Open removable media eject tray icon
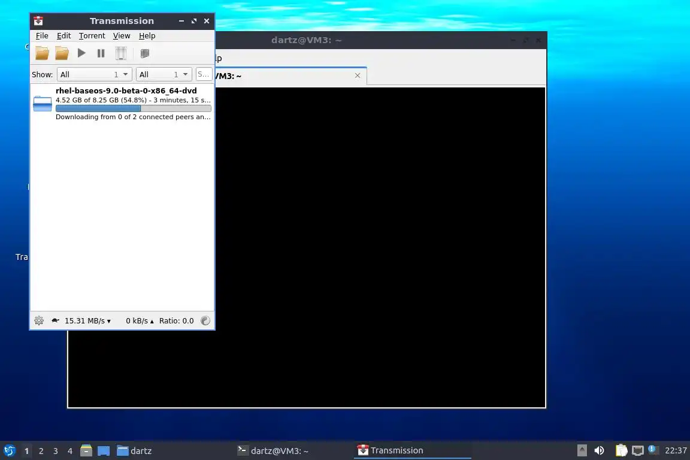The image size is (690, 460). [x=582, y=450]
